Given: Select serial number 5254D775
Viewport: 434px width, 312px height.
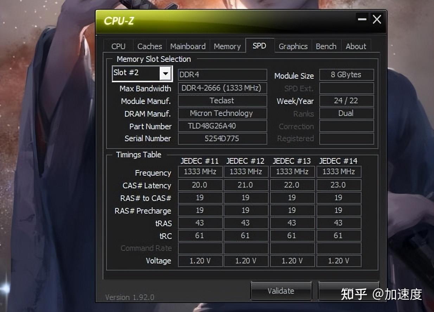Looking at the screenshot, I should coord(222,138).
